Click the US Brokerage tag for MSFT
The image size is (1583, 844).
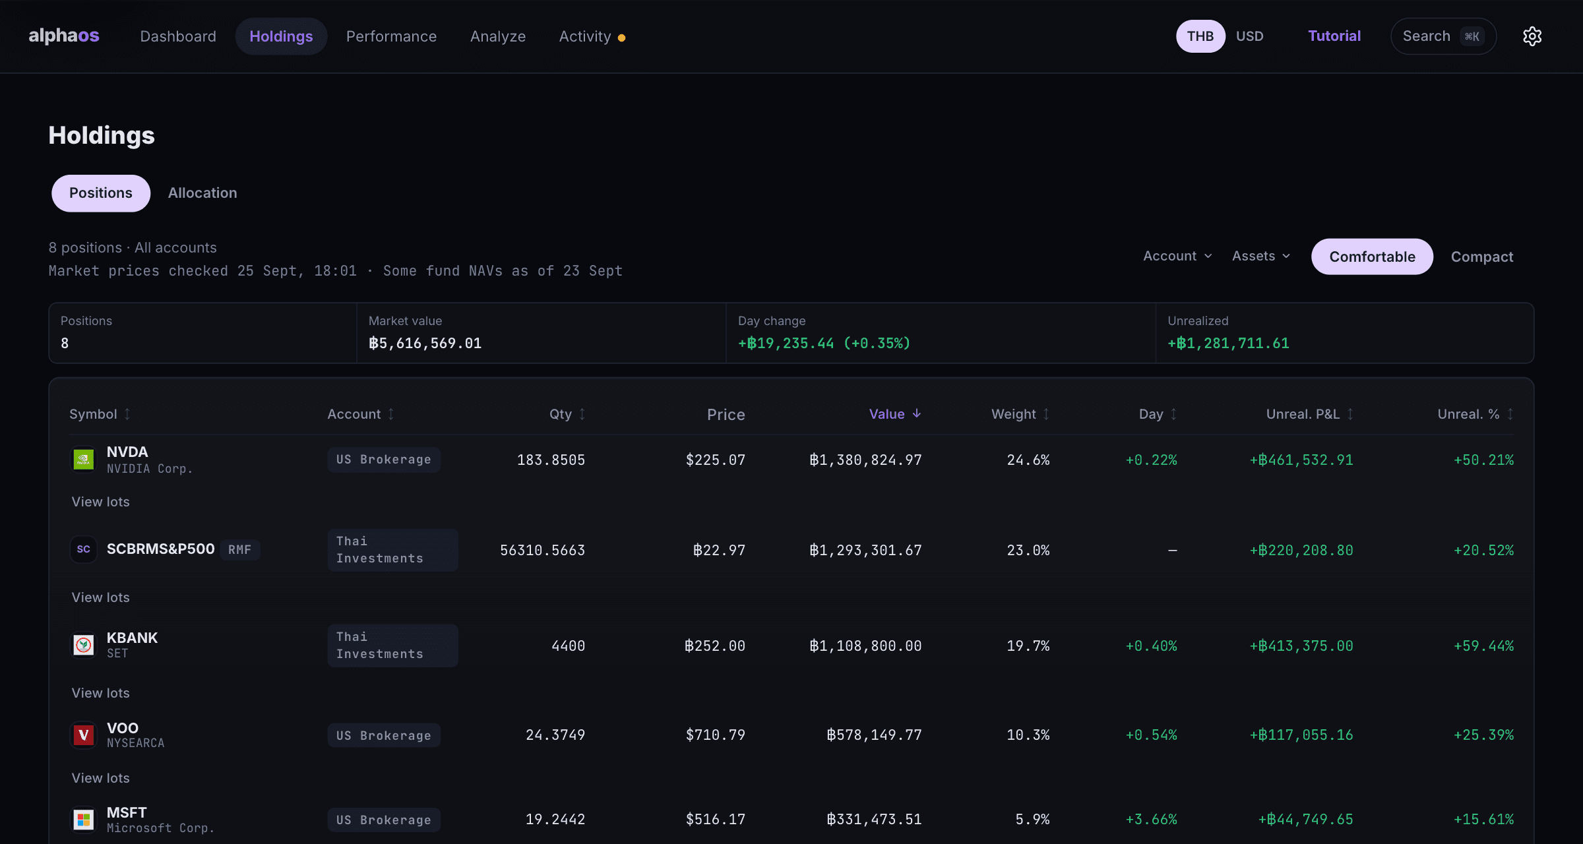(384, 820)
